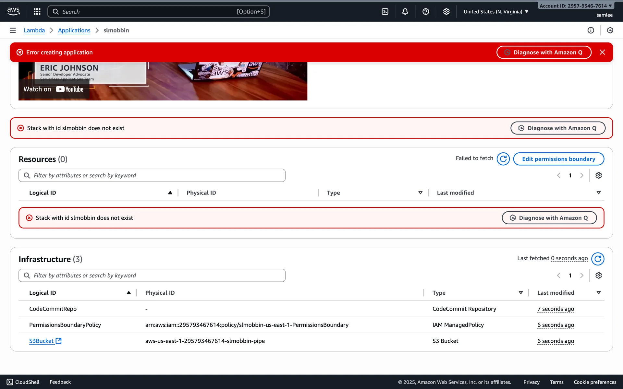
Task: Click the Infrastructure filter search field
Action: [152, 276]
